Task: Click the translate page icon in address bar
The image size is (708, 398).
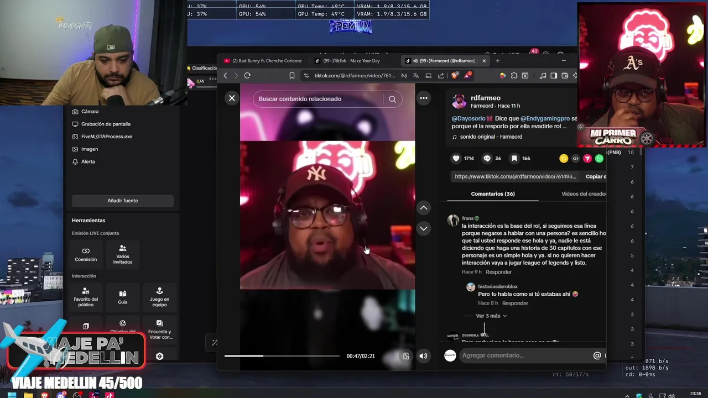Action: click(x=416, y=76)
